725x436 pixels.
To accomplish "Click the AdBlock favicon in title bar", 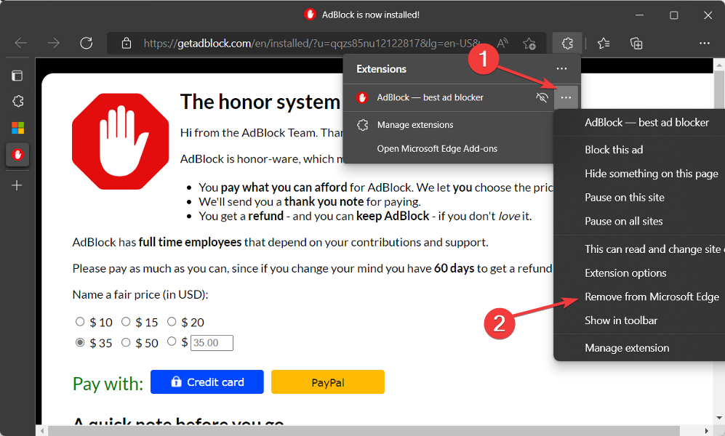I will click(x=310, y=15).
